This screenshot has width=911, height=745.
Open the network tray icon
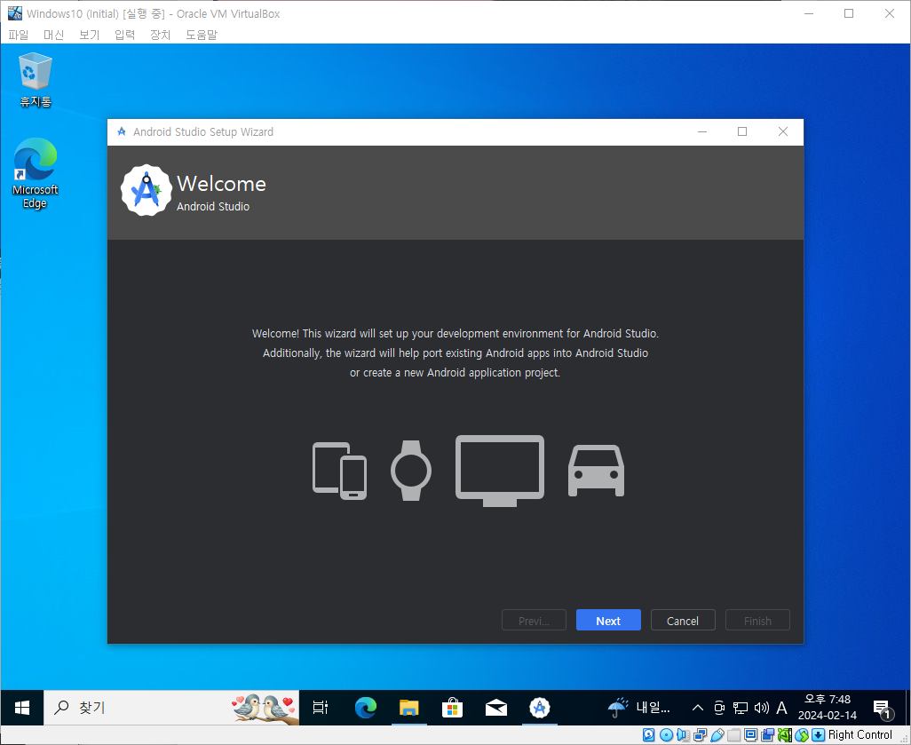(x=741, y=707)
